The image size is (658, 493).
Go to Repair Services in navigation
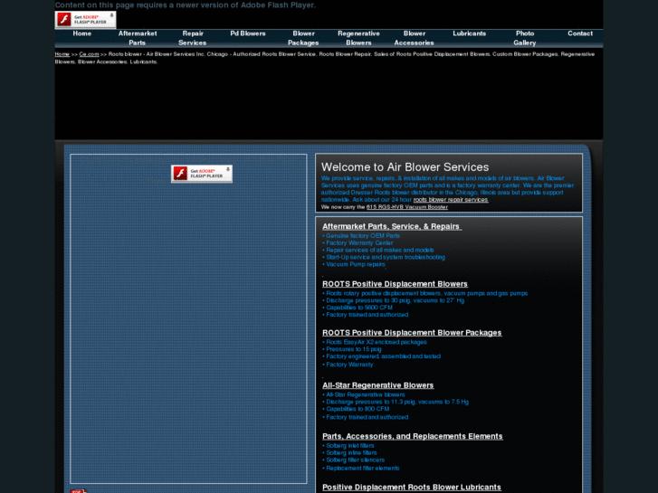point(193,38)
